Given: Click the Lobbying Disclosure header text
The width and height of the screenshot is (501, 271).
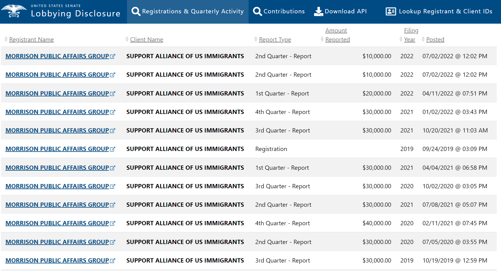Looking at the screenshot, I should 76,14.
